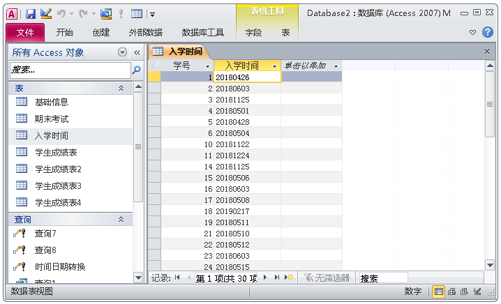Open the 期末考试 table

point(52,119)
